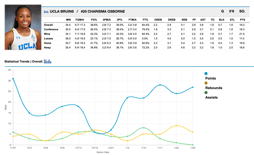Open Charisma Osborne's player photo

click(x=23, y=27)
